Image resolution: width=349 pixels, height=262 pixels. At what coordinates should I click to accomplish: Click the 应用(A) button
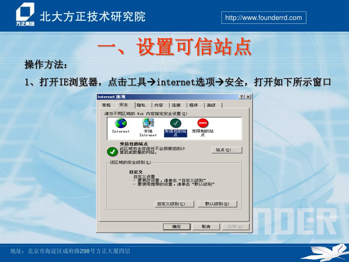(236, 227)
